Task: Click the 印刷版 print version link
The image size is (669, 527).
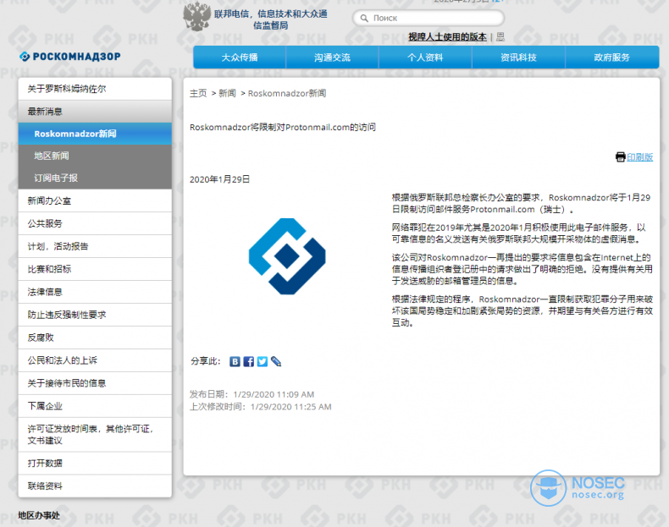Action: pyautogui.click(x=639, y=156)
